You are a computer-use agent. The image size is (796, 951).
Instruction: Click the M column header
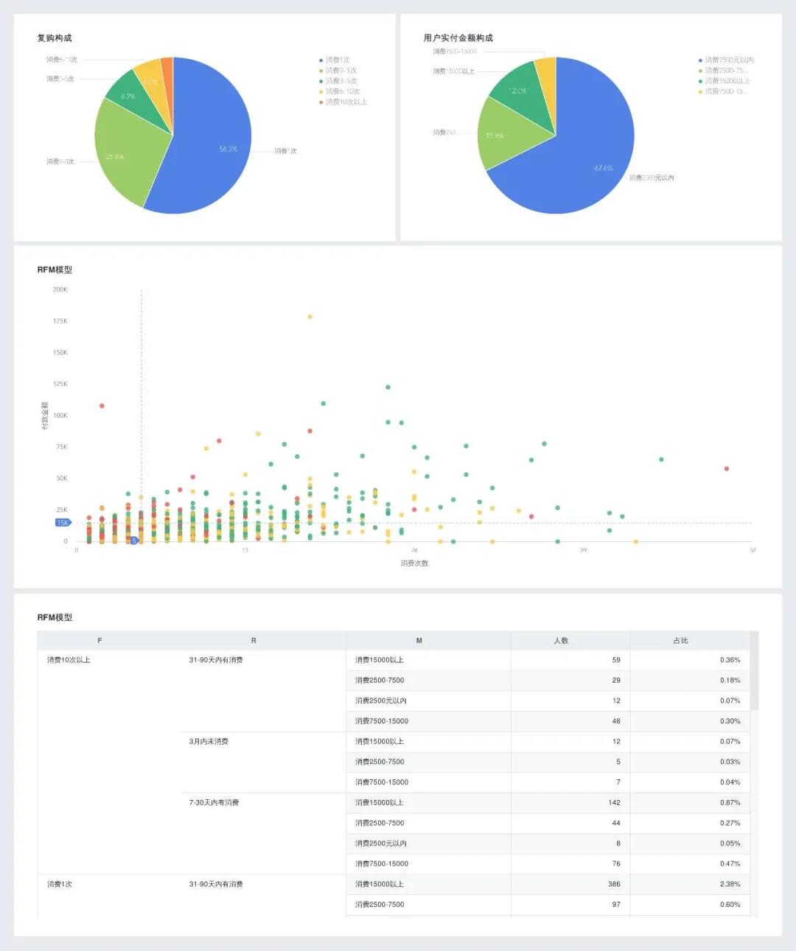click(x=419, y=641)
